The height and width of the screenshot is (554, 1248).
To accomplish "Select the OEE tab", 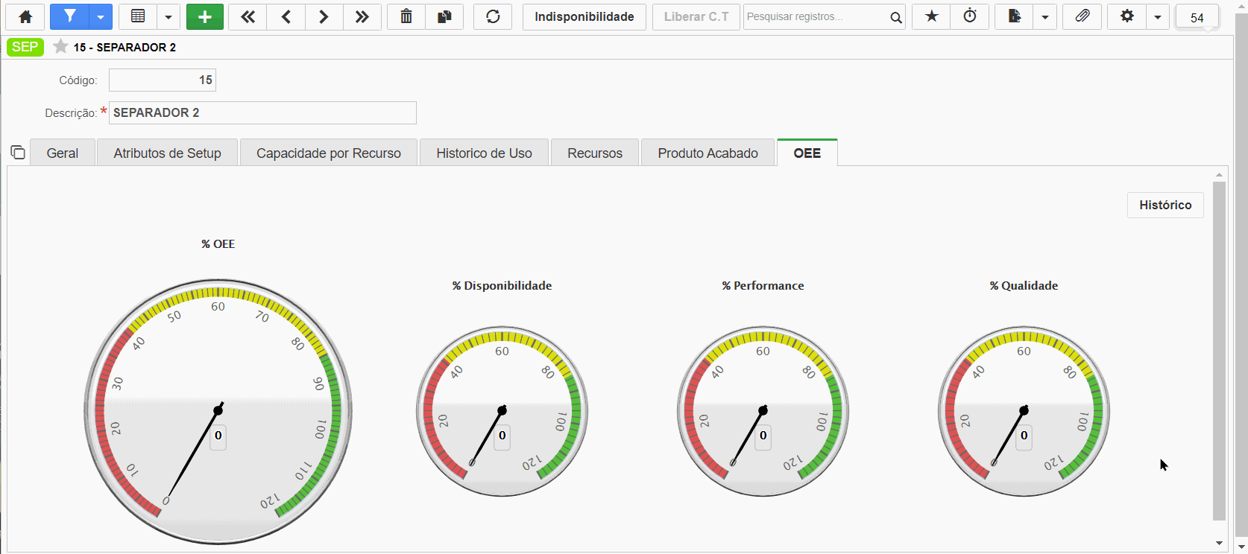I will pos(807,153).
